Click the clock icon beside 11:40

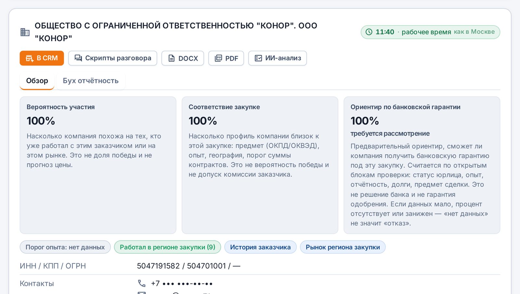369,32
